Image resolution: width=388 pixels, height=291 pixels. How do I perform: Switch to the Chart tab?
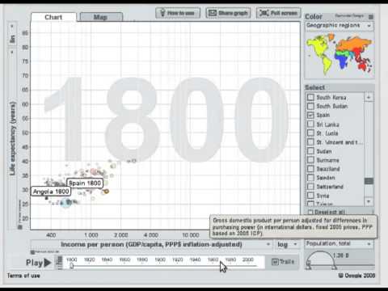point(53,17)
